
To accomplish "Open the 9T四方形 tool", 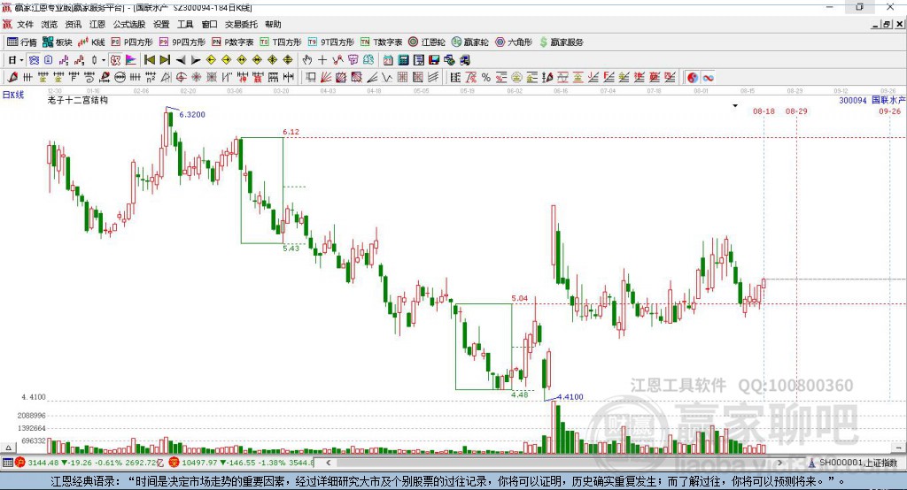I will coord(331,42).
